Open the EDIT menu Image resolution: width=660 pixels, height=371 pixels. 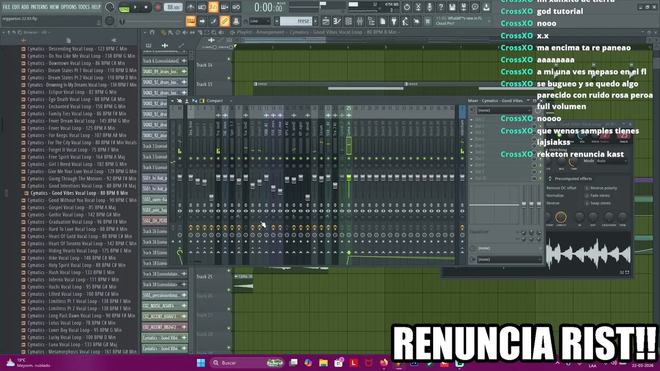(x=16, y=7)
